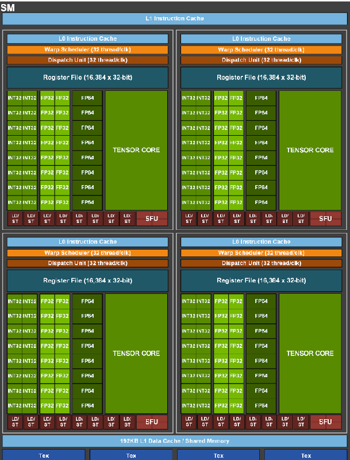The image size is (350, 460).
Task: Click the Register File in the bottom-left partition
Action: (x=88, y=281)
